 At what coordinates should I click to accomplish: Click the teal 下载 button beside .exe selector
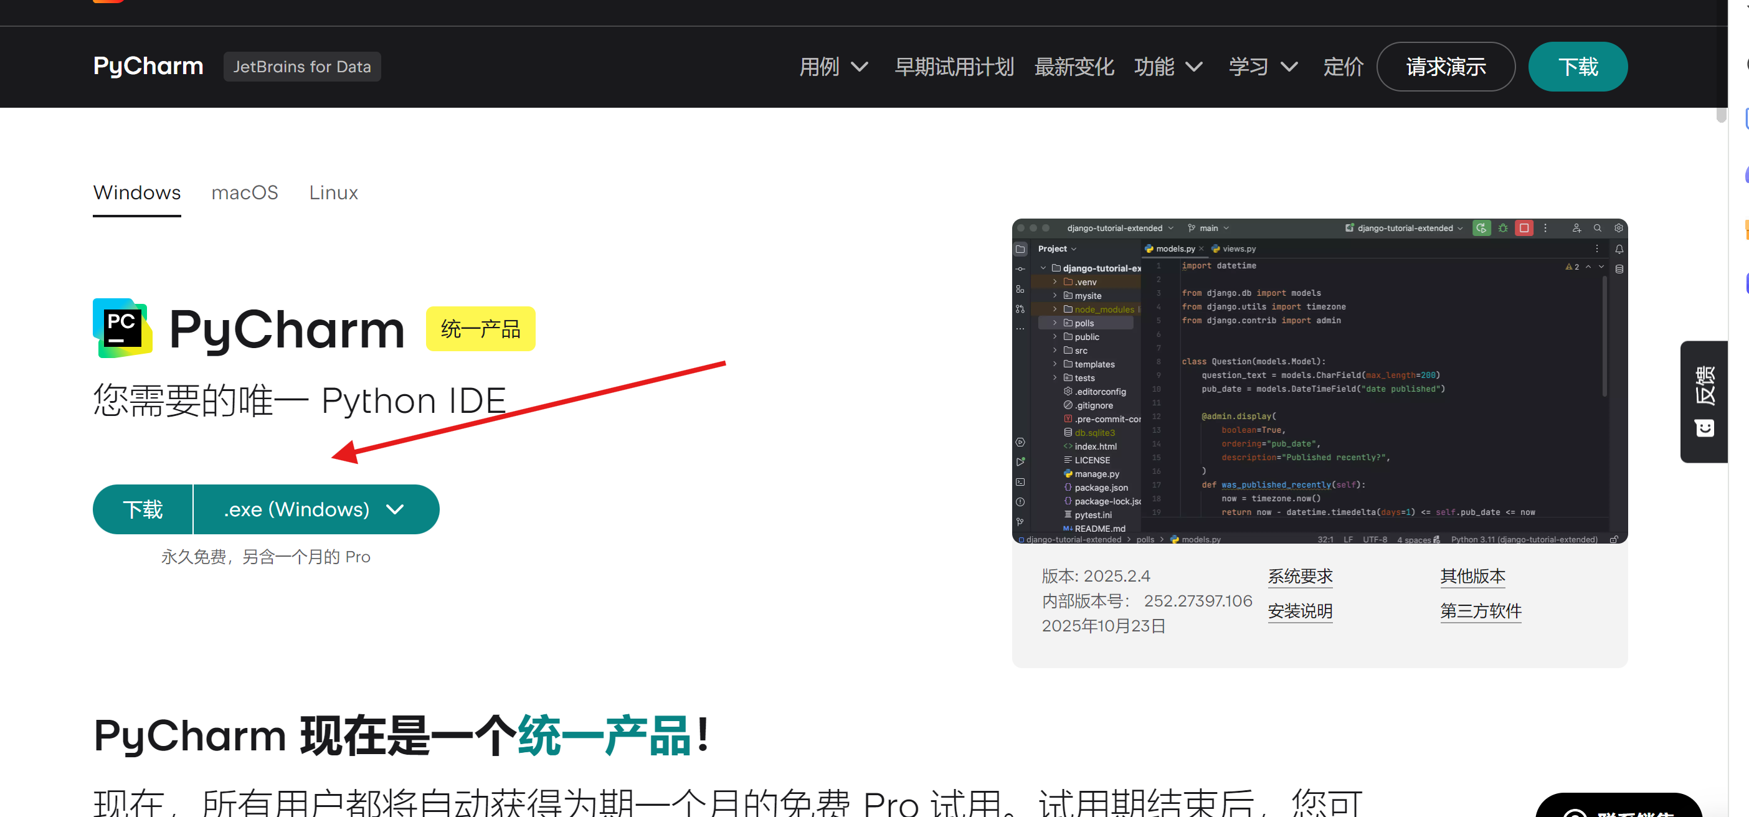click(143, 509)
